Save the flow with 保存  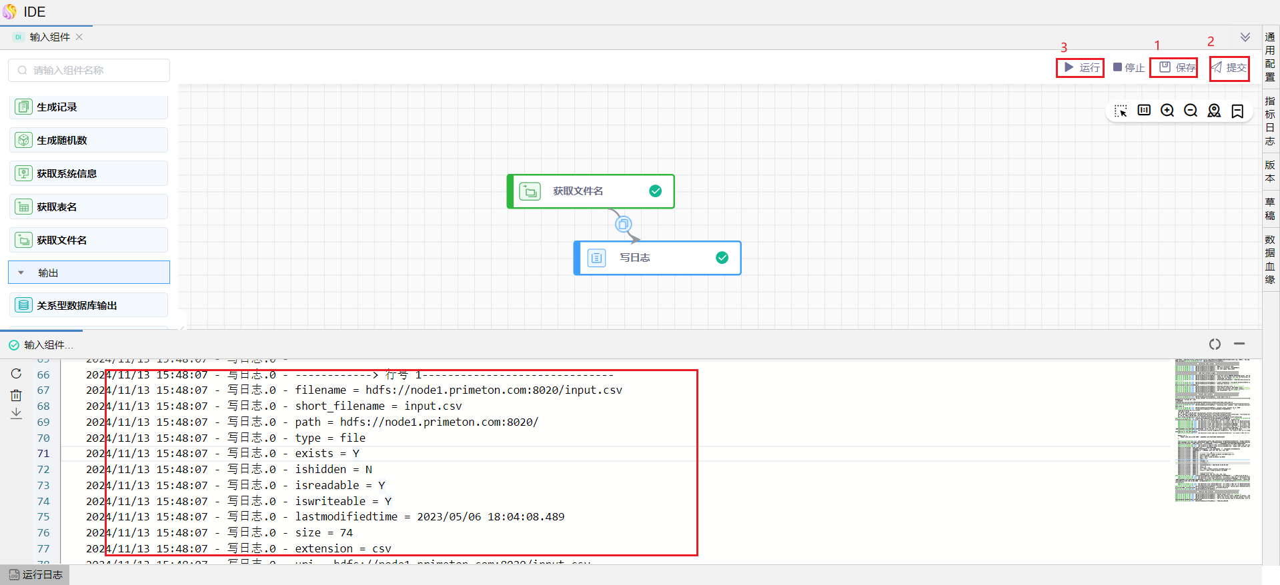pyautogui.click(x=1177, y=67)
